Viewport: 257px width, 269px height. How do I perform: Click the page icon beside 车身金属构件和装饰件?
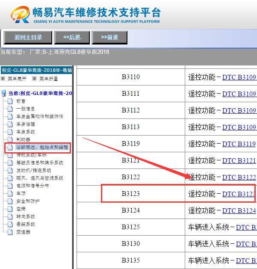pyautogui.click(x=10, y=116)
